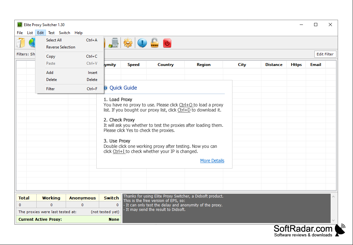The image size is (353, 245).
Task: Choose Add from the Edit menu
Action: click(70, 72)
